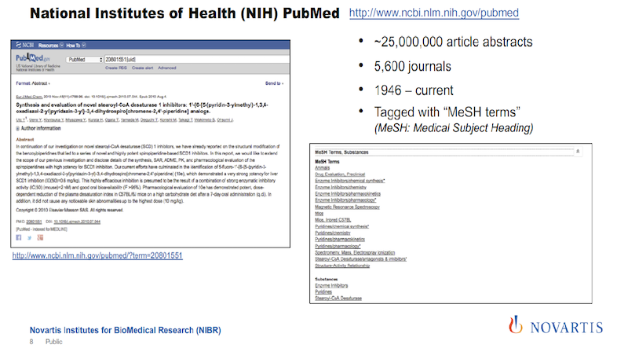Collapse the MeSH Terms, Substances section
Viewport: 628px width, 352px height.
coord(578,152)
